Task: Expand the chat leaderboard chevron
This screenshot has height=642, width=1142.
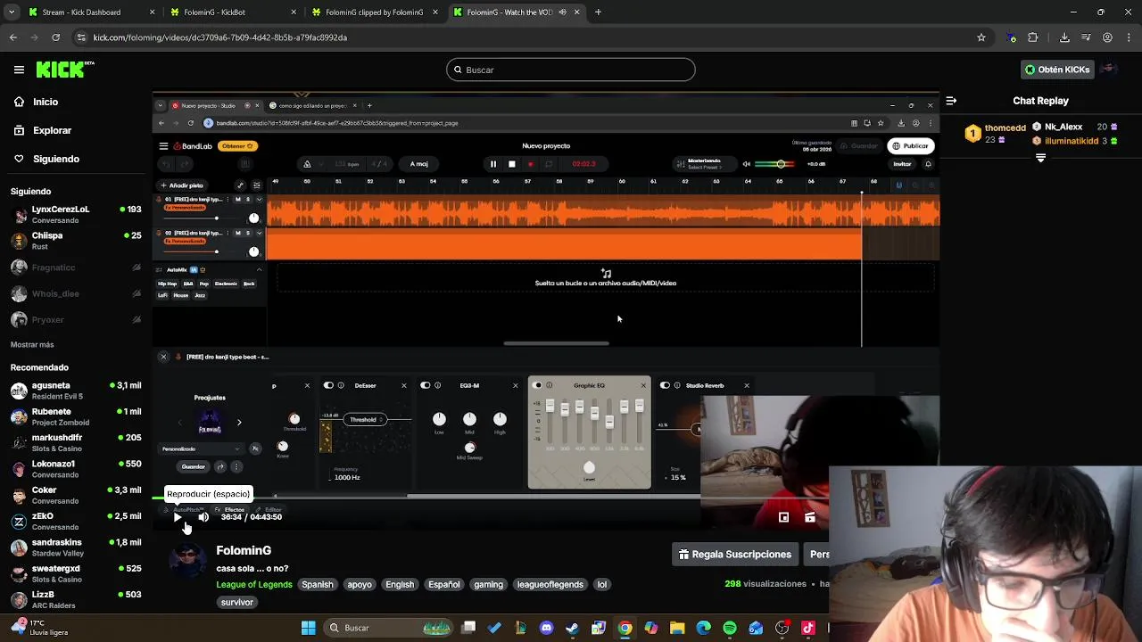Action: (x=1040, y=158)
